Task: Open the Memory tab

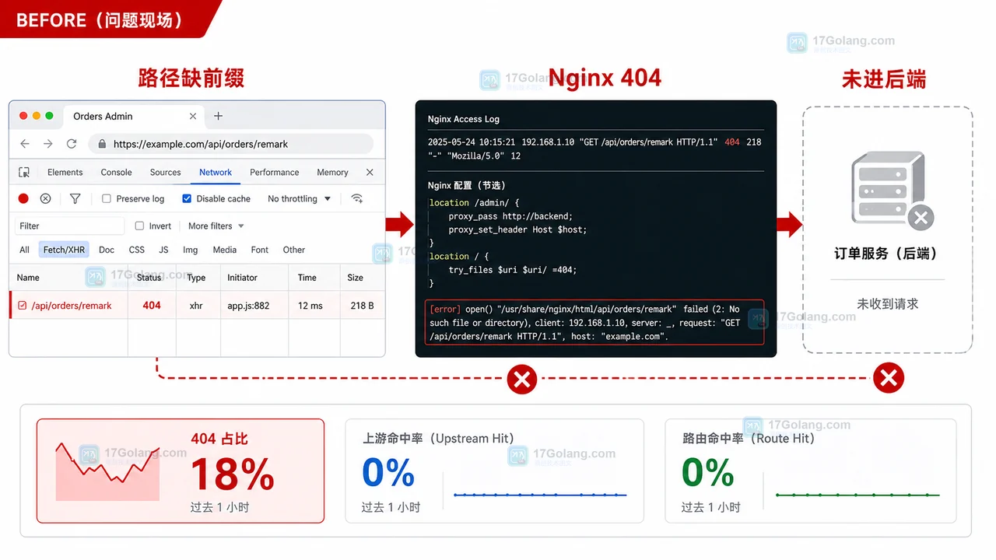Action: (332, 173)
